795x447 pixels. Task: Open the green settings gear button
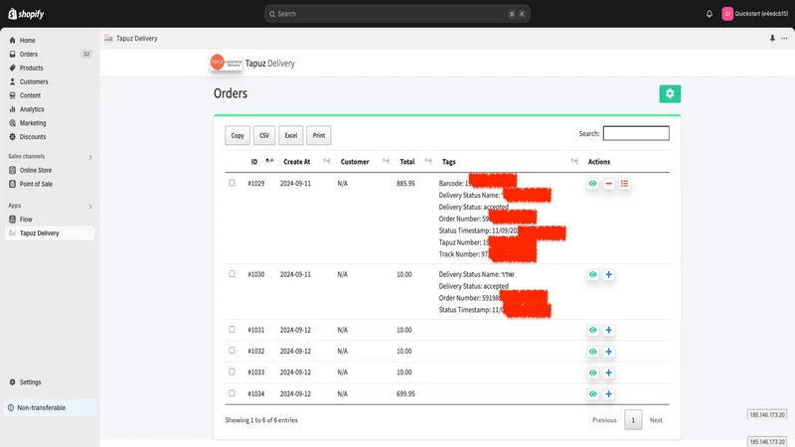pos(670,93)
